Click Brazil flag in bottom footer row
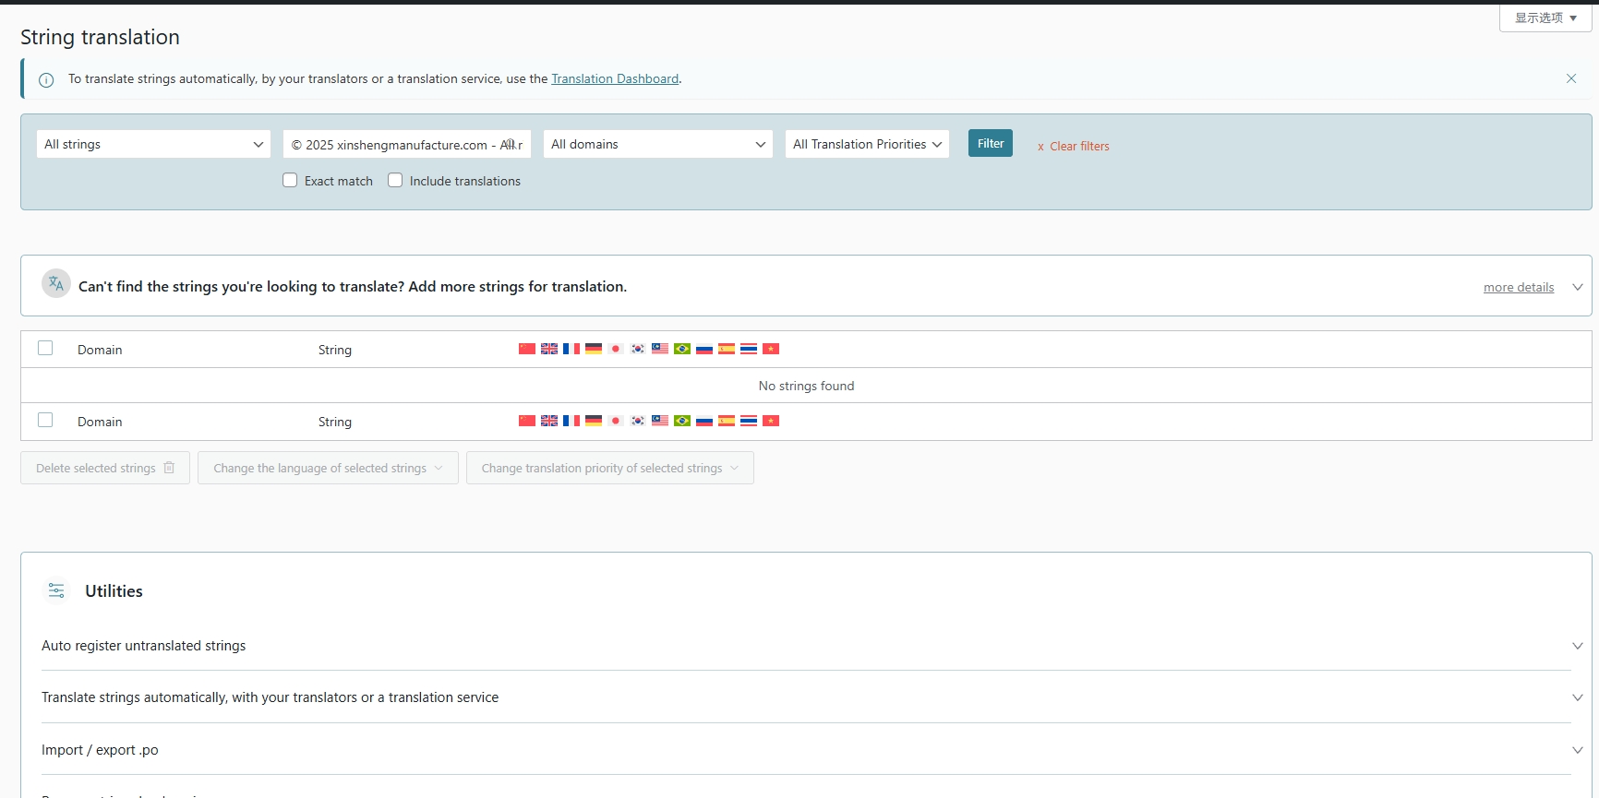This screenshot has width=1599, height=798. click(x=682, y=421)
